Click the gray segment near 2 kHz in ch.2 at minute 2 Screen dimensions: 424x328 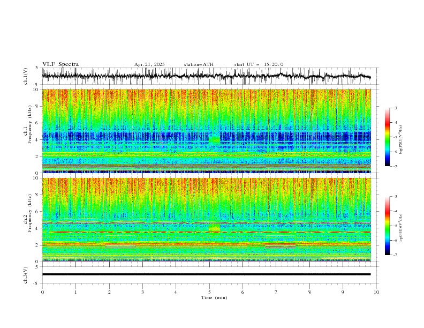coord(120,247)
